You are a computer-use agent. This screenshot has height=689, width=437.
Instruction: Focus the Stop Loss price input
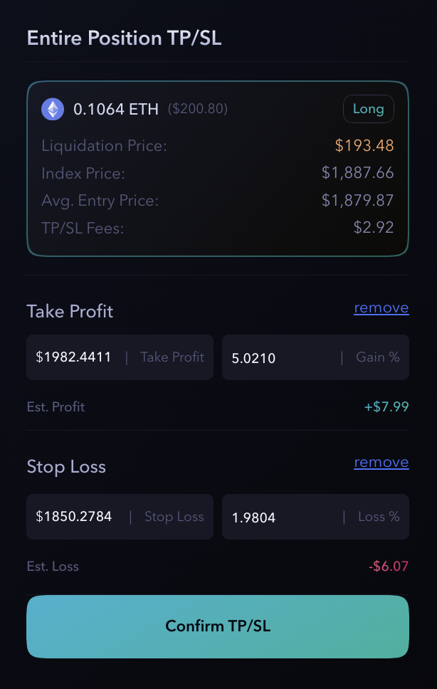pos(75,517)
